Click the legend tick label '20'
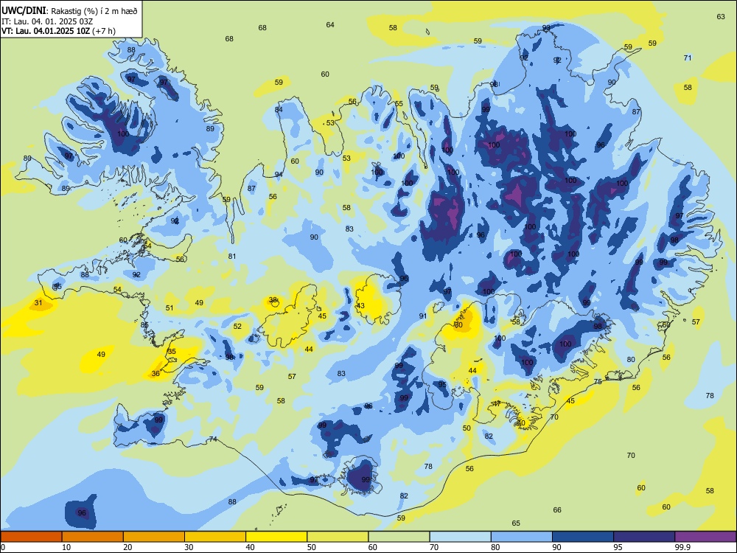Viewport: 737px width, 553px height. pyautogui.click(x=128, y=547)
